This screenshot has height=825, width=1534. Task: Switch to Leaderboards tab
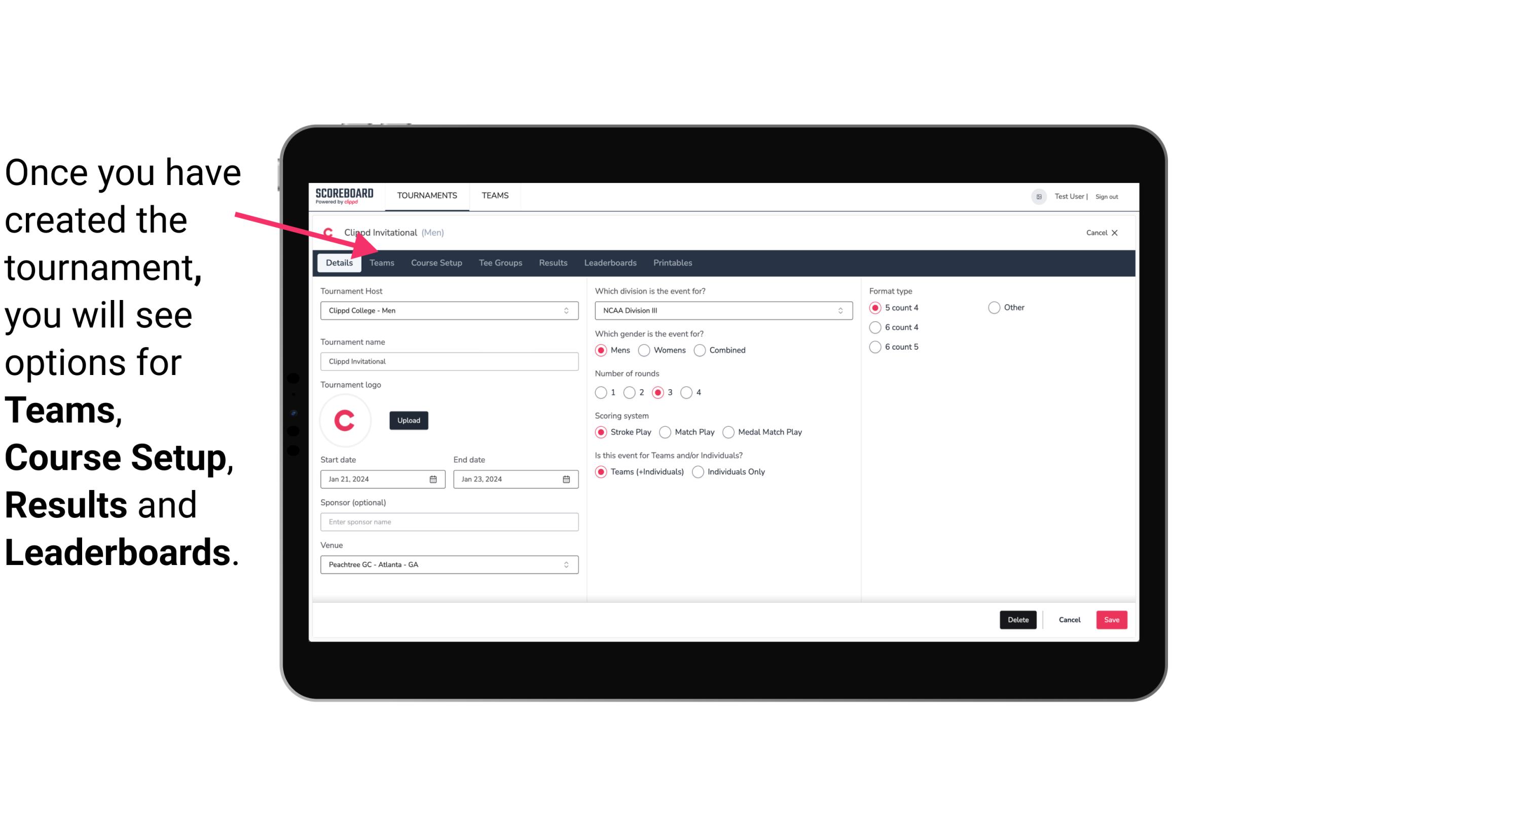coord(609,262)
